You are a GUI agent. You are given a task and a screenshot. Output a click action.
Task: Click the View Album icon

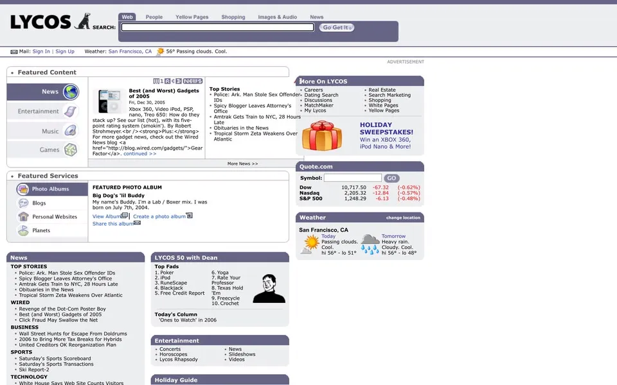[124, 216]
